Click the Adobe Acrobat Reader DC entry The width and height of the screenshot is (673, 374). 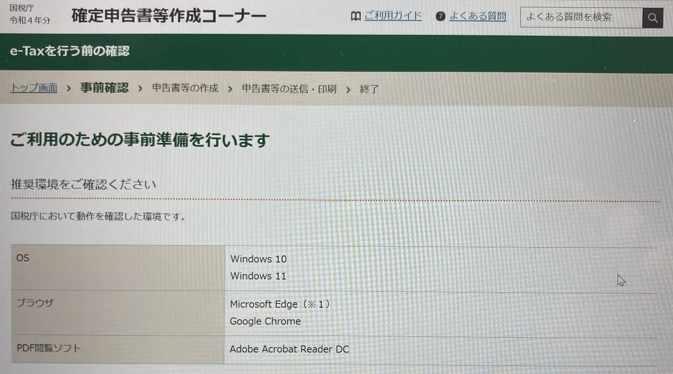[x=289, y=349]
